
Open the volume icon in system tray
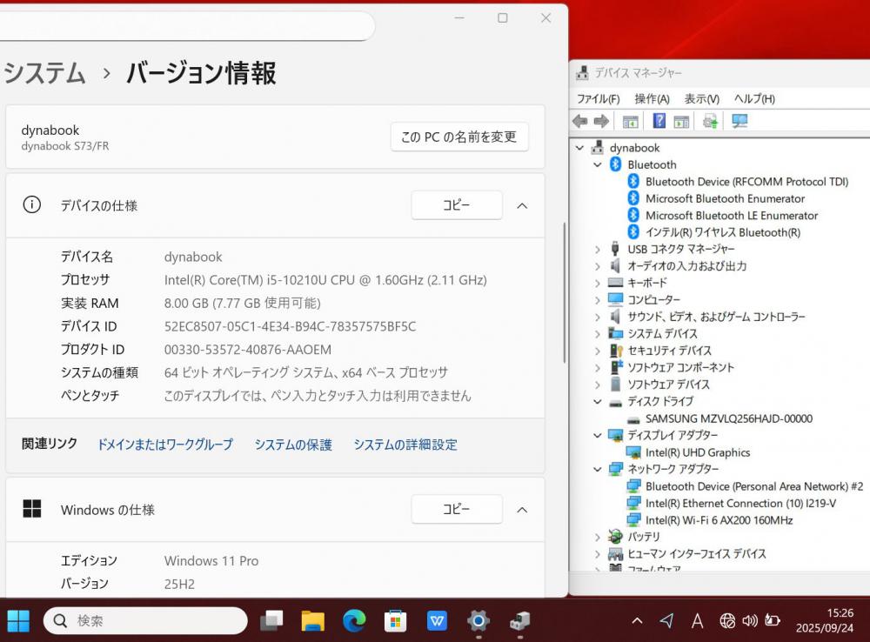[x=750, y=620]
